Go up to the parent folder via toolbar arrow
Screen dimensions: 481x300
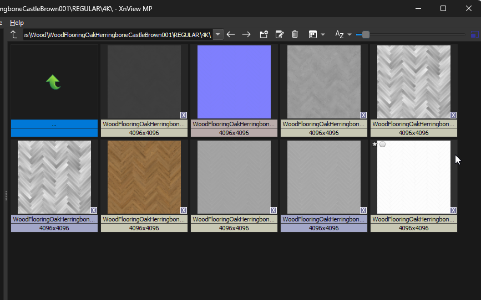pyautogui.click(x=14, y=34)
